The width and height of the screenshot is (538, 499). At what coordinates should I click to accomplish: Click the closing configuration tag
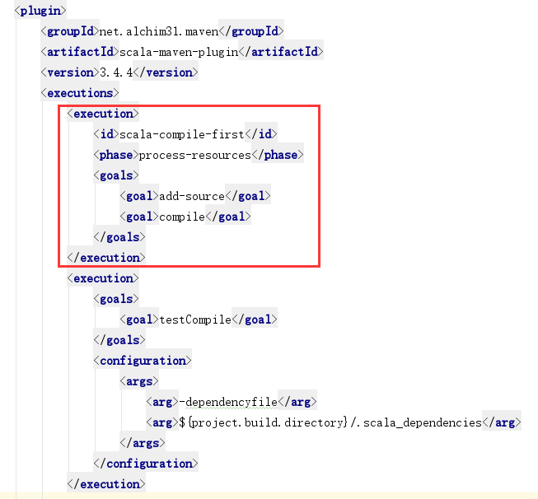tap(146, 464)
